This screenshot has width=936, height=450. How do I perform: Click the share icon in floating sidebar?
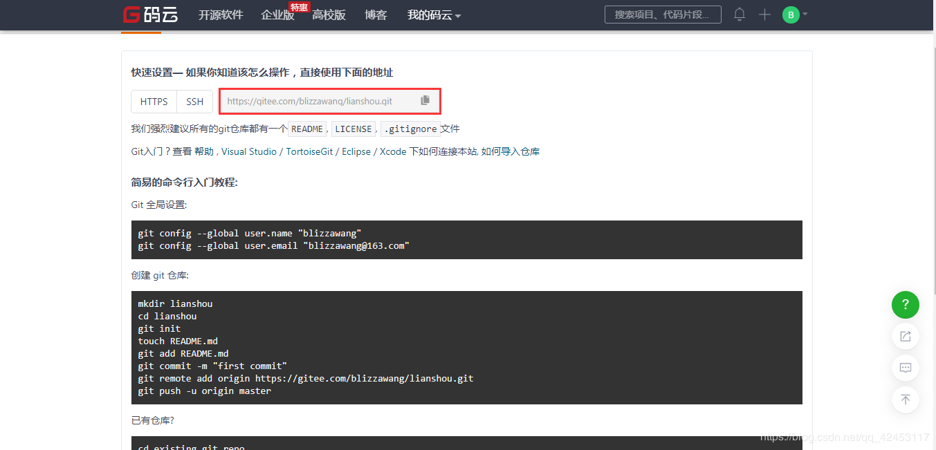(x=906, y=337)
